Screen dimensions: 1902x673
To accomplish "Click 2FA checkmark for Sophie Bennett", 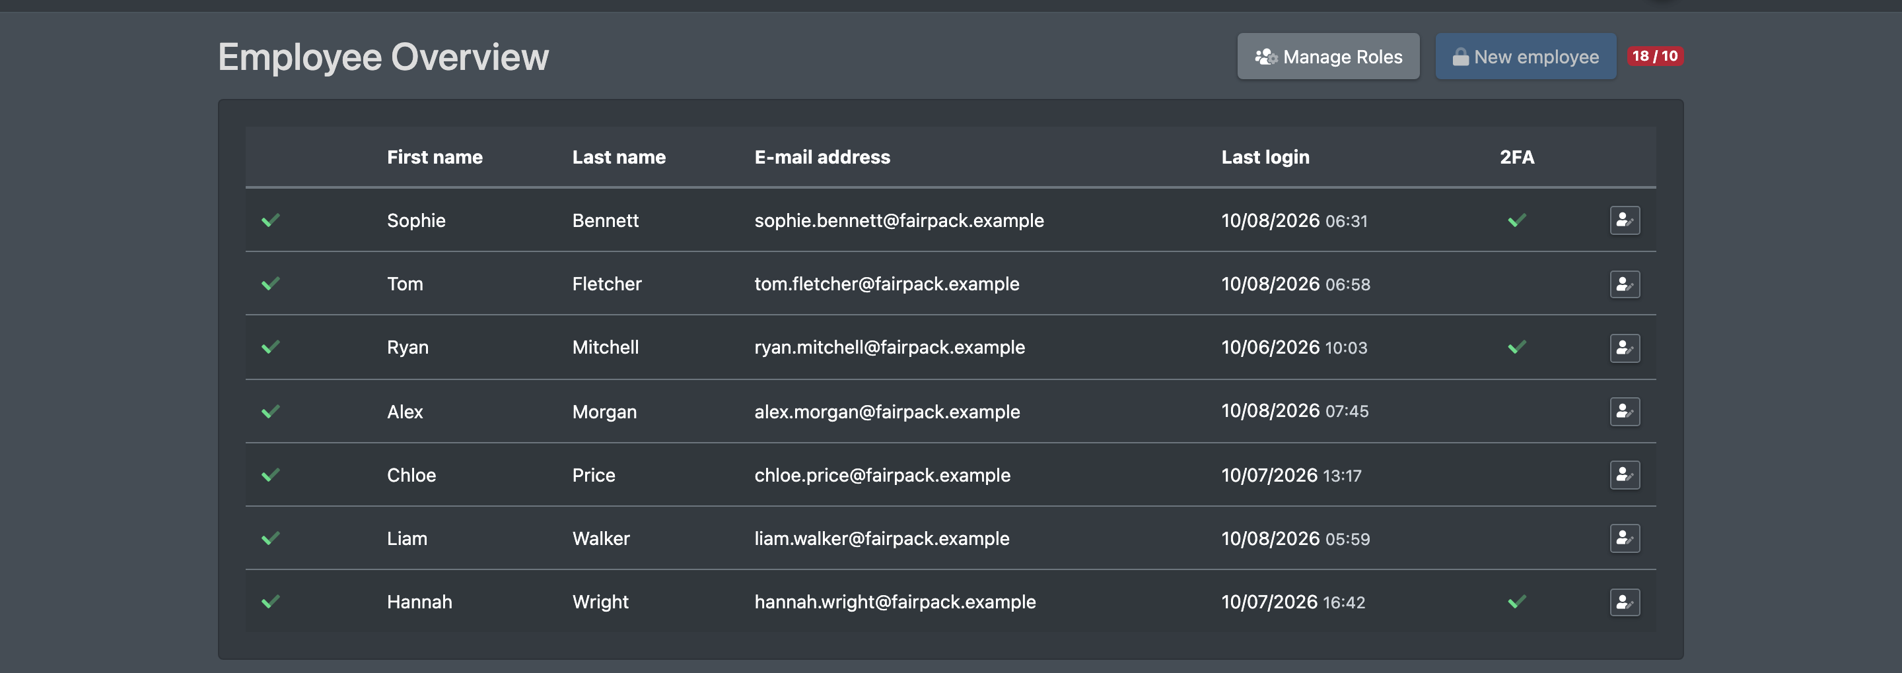I will tap(1516, 220).
